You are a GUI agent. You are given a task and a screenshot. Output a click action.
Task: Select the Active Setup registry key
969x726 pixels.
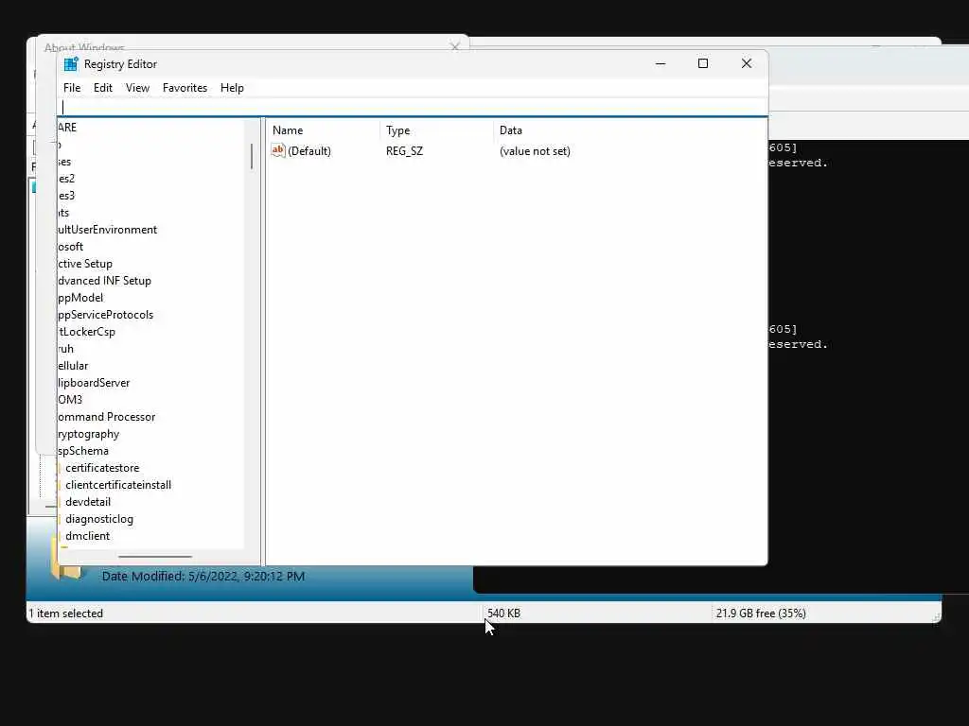85,264
